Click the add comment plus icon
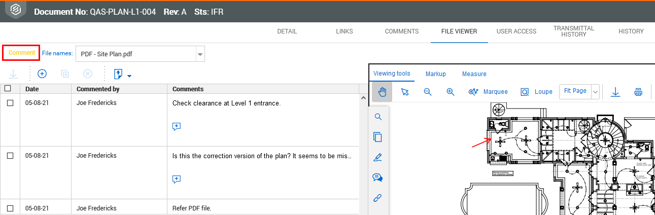Screen dimensions: 655x215 click(x=42, y=74)
